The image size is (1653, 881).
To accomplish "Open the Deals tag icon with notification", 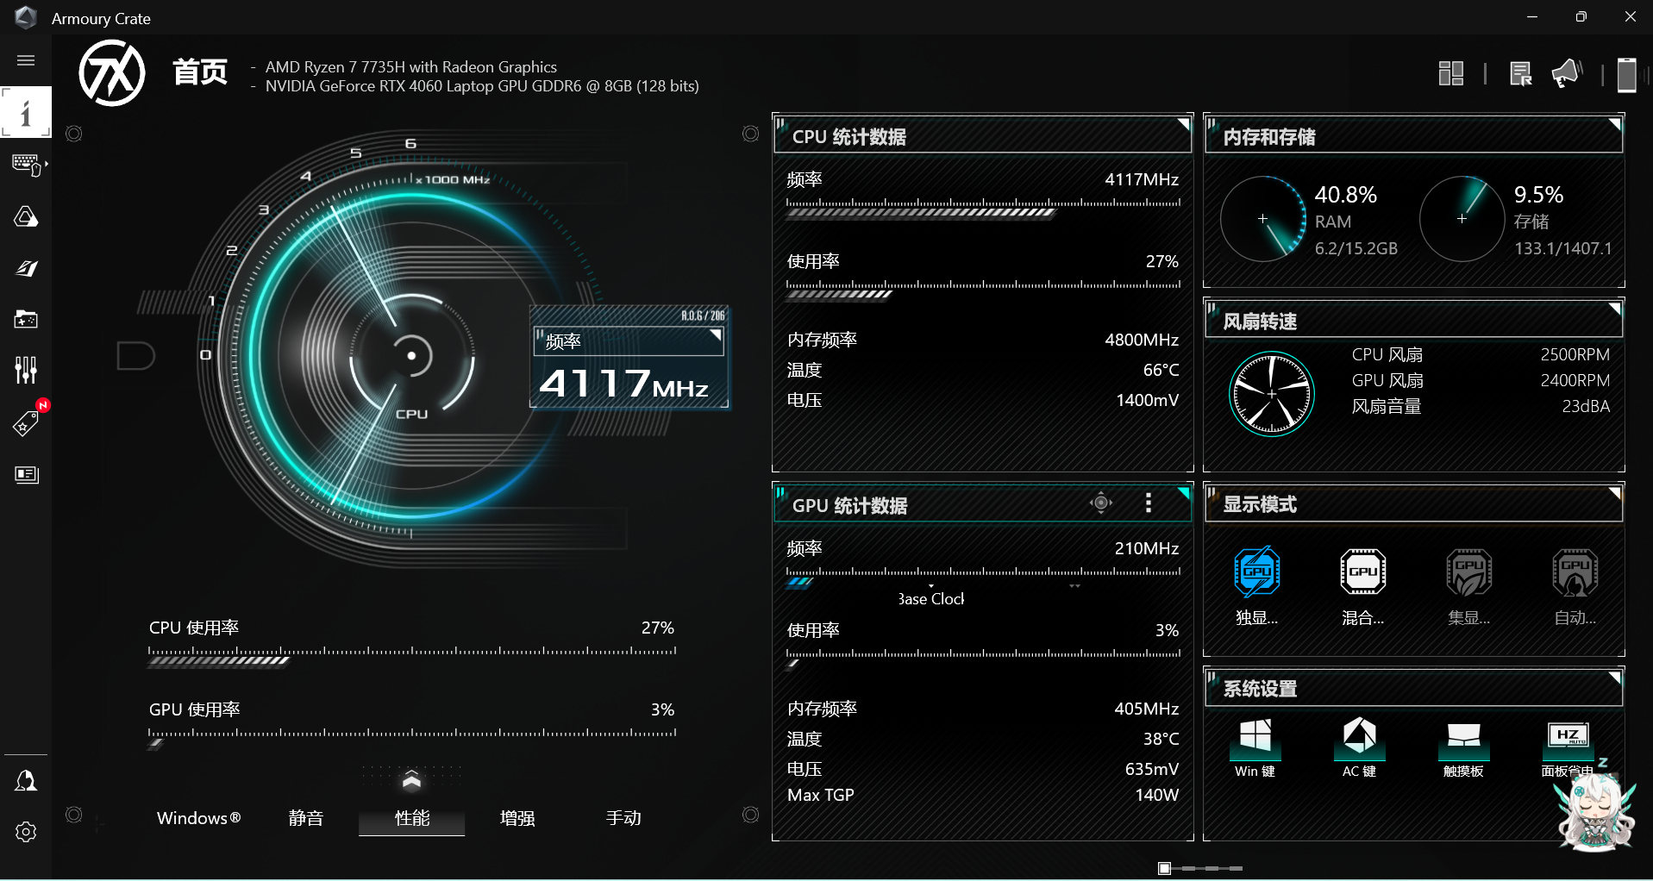I will pos(26,422).
